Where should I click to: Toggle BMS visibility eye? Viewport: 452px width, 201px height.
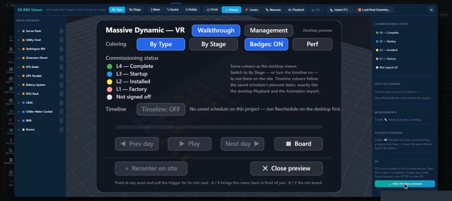point(19,121)
